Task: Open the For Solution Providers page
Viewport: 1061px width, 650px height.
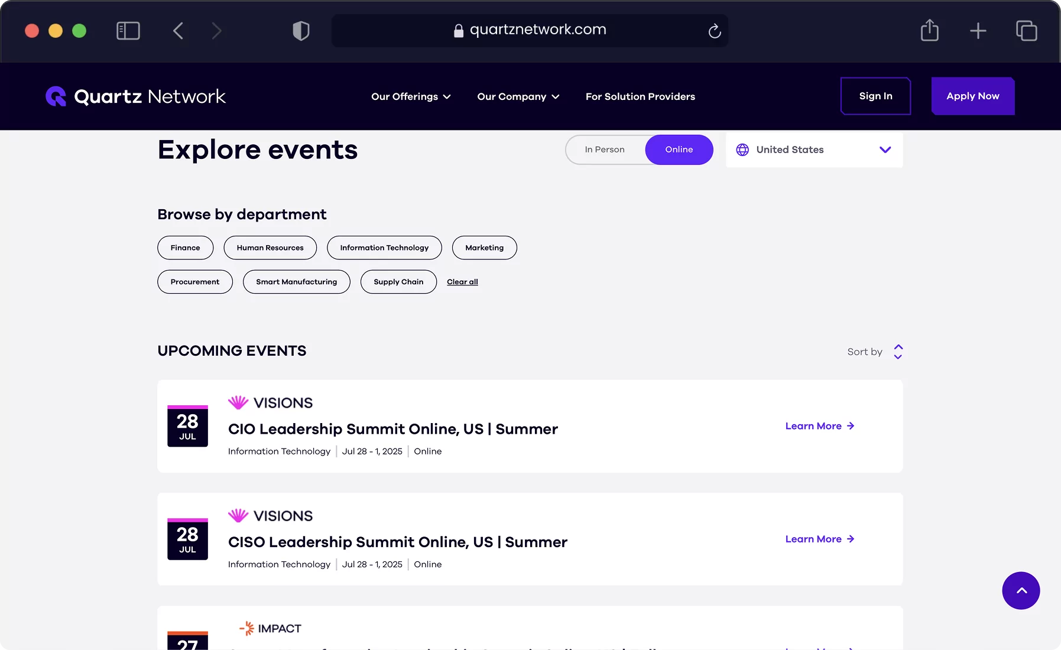Action: point(640,96)
